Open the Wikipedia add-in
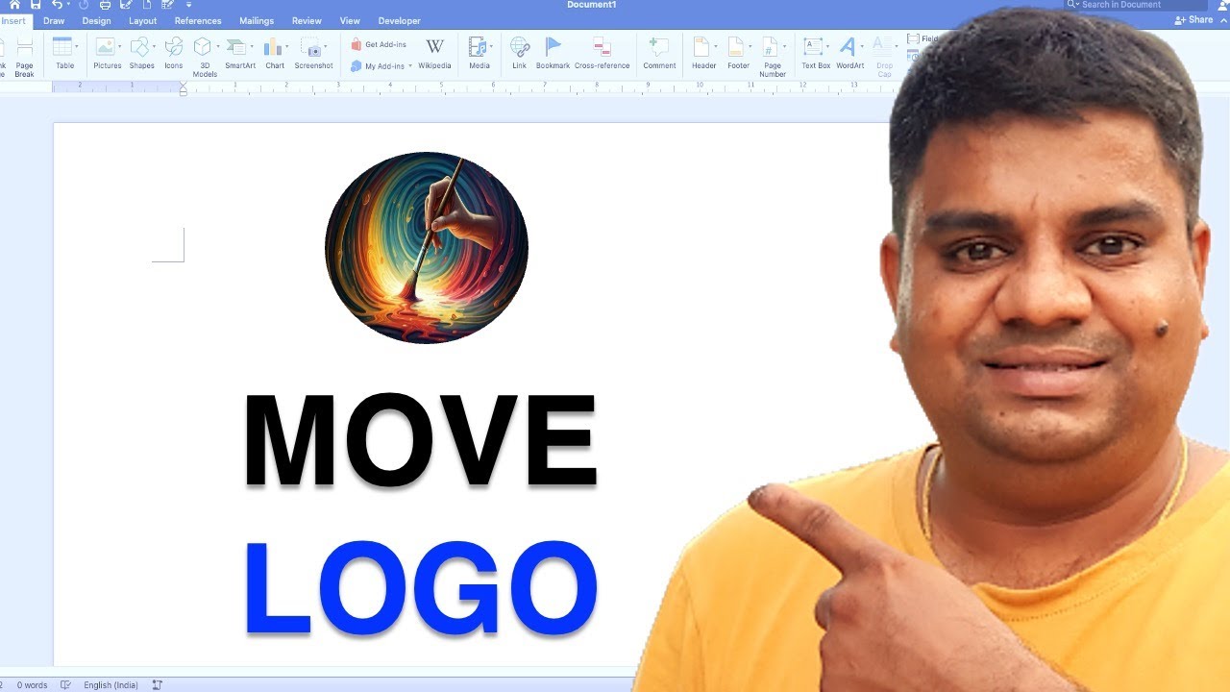Viewport: 1230px width, 692px height. pyautogui.click(x=434, y=53)
